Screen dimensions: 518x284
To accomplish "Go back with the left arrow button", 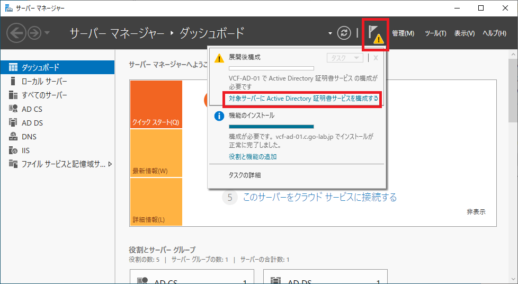I will click(16, 33).
